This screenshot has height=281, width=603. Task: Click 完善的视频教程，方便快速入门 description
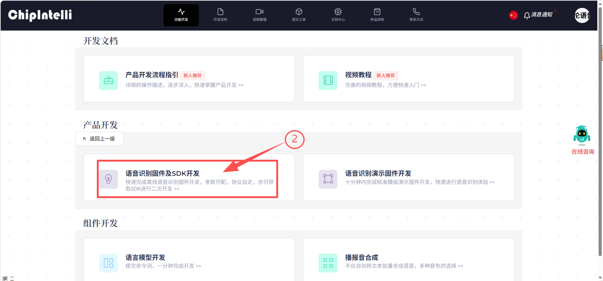385,85
